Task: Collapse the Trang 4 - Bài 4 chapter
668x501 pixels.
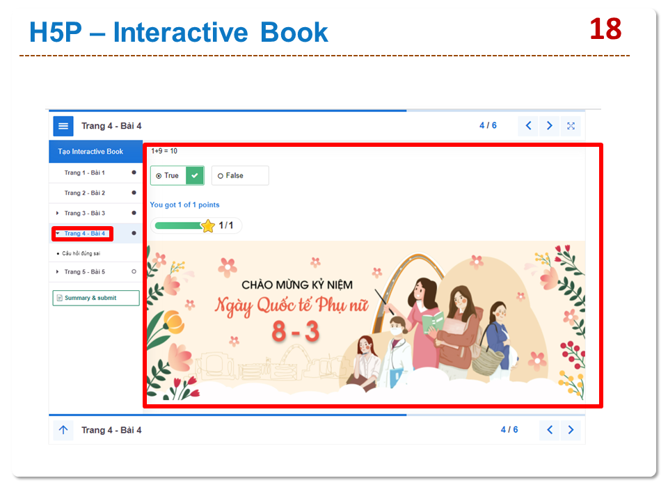Action: 58,234
